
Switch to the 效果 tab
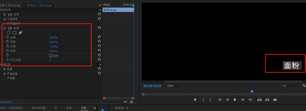(x=84, y=108)
